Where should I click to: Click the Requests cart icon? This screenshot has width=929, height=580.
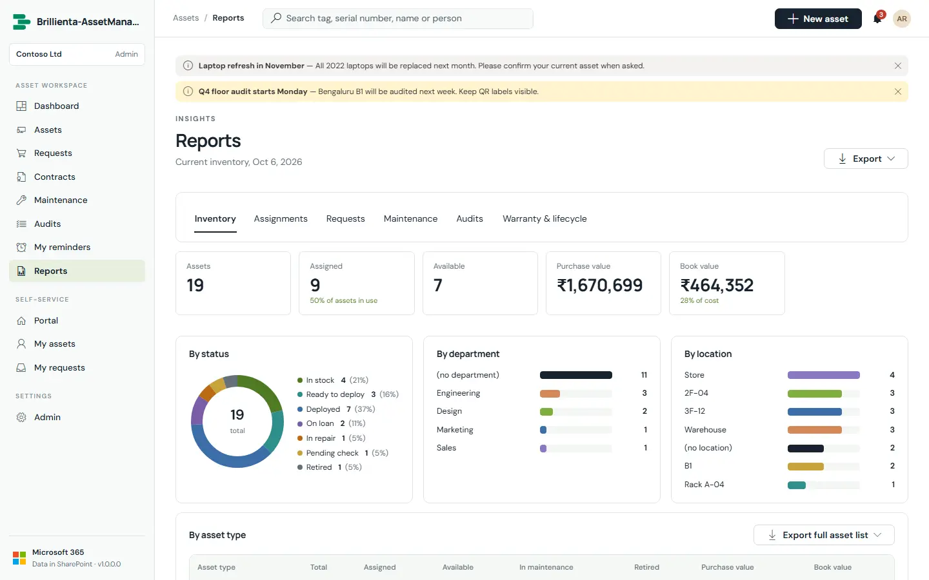pos(21,153)
